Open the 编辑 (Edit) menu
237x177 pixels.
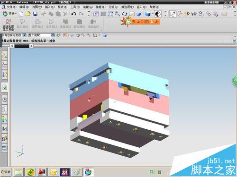24,7
